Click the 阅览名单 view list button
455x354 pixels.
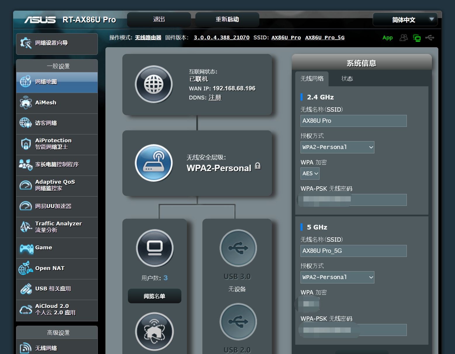tap(154, 296)
